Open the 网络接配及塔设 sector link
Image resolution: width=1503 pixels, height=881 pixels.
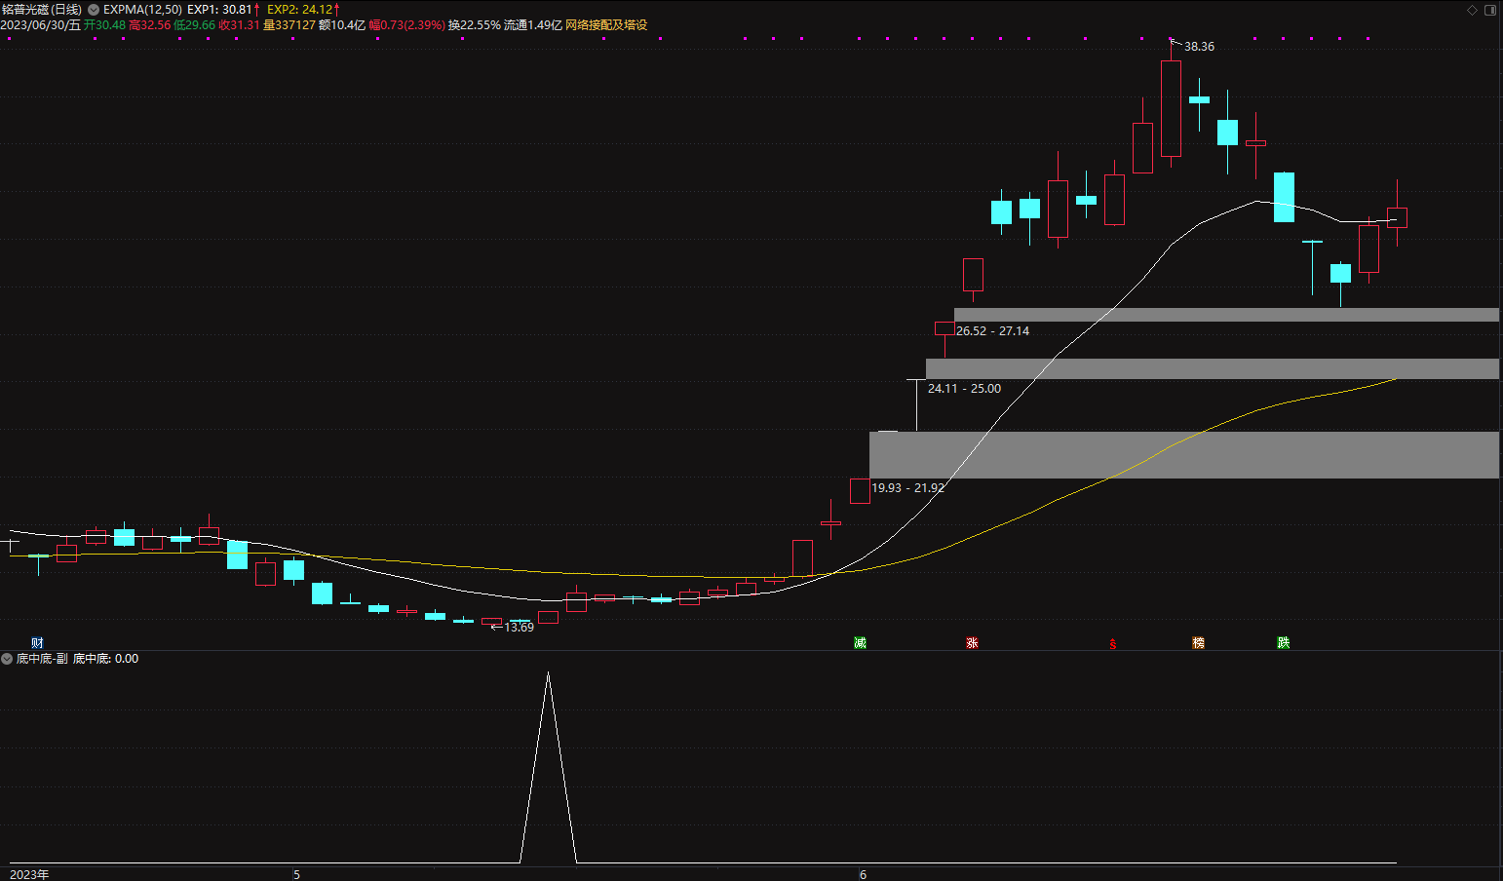point(606,25)
